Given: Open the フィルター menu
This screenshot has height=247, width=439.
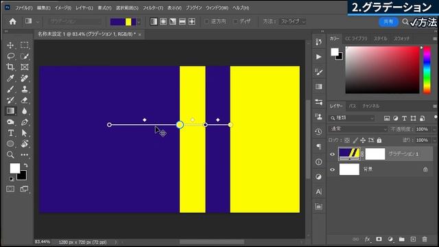Looking at the screenshot, I should coord(153,8).
